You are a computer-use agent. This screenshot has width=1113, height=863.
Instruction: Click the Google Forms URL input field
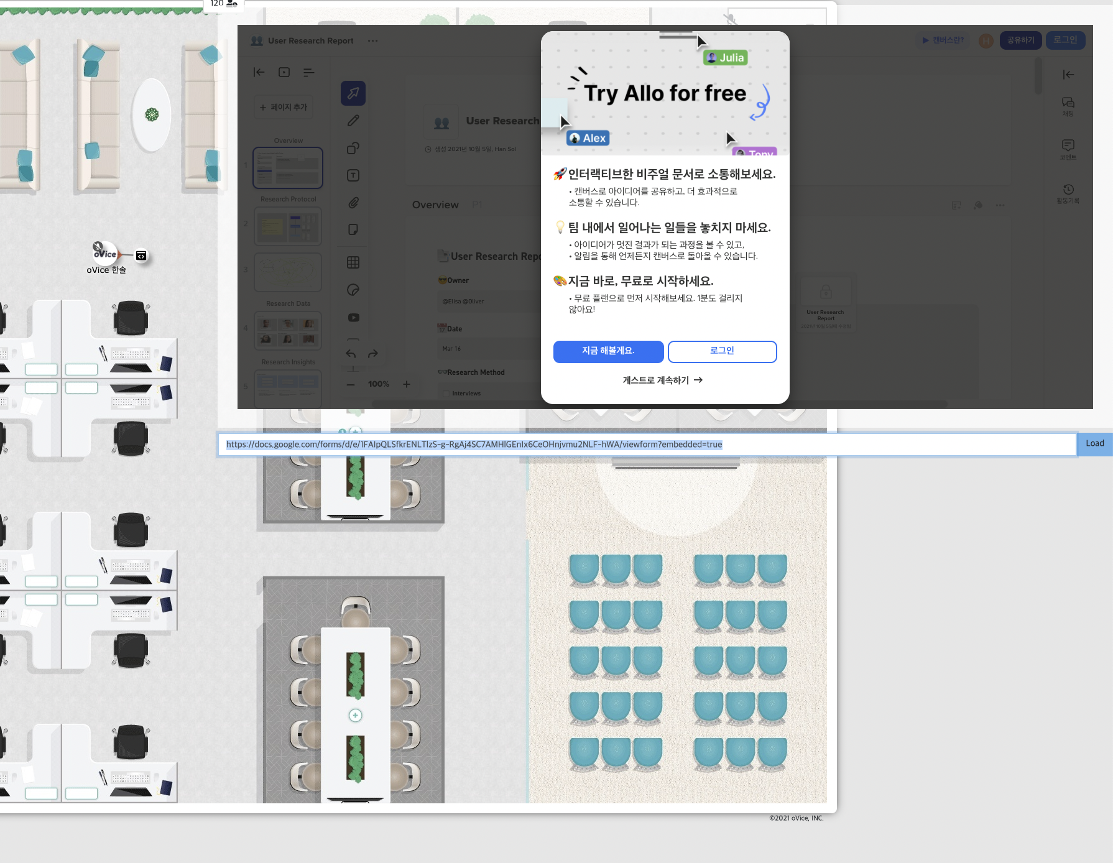(x=647, y=445)
